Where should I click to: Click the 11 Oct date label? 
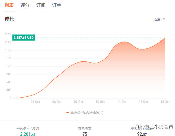122,102
